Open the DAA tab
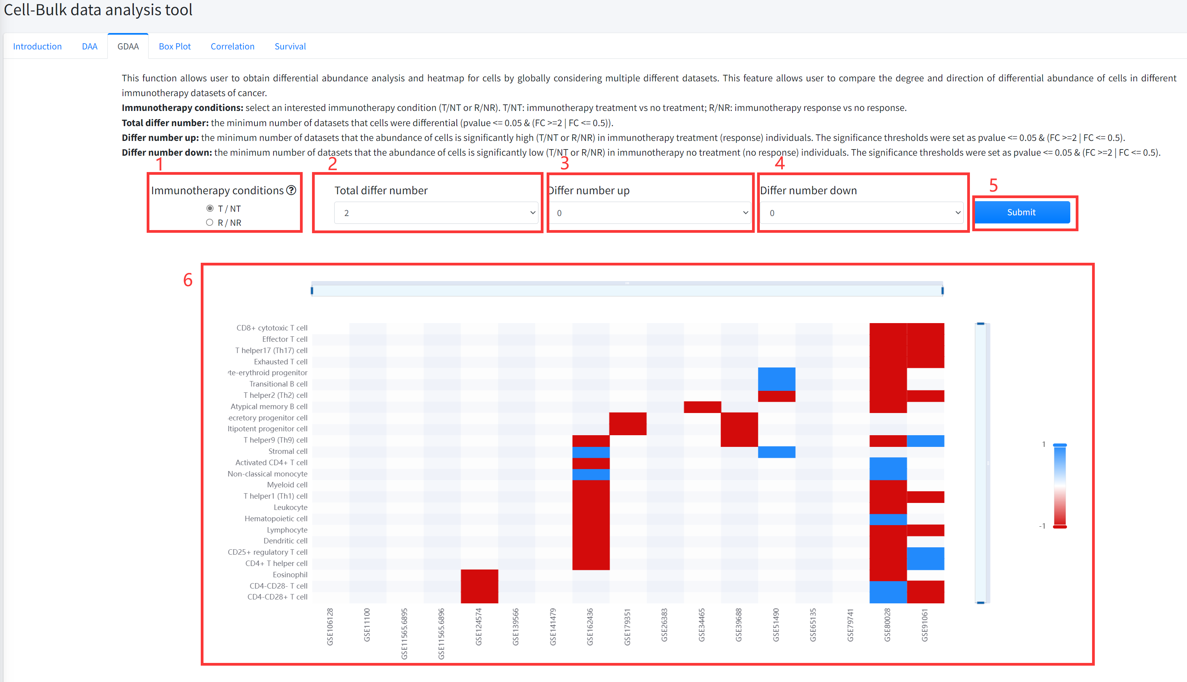This screenshot has width=1187, height=682. 89,46
